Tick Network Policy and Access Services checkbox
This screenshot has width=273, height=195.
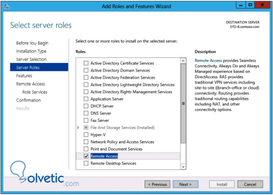[x=86, y=141]
